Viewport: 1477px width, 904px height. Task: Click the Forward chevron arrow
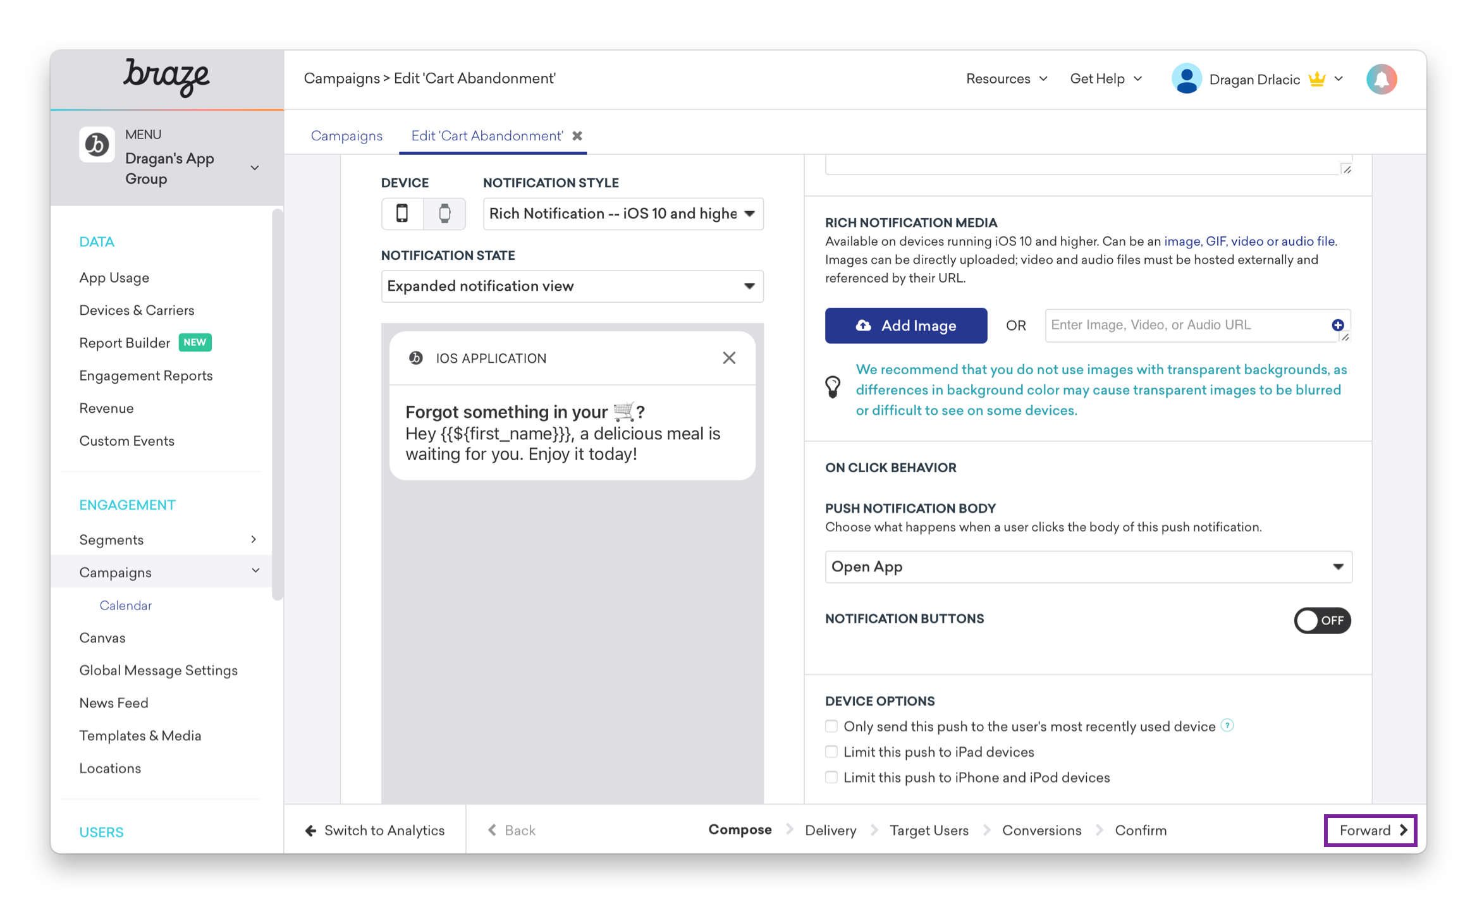pos(1404,830)
